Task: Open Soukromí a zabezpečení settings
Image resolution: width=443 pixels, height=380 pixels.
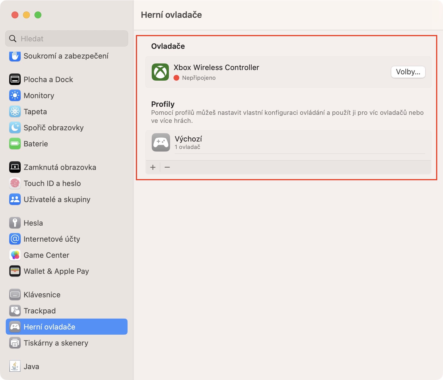Action: coord(66,56)
